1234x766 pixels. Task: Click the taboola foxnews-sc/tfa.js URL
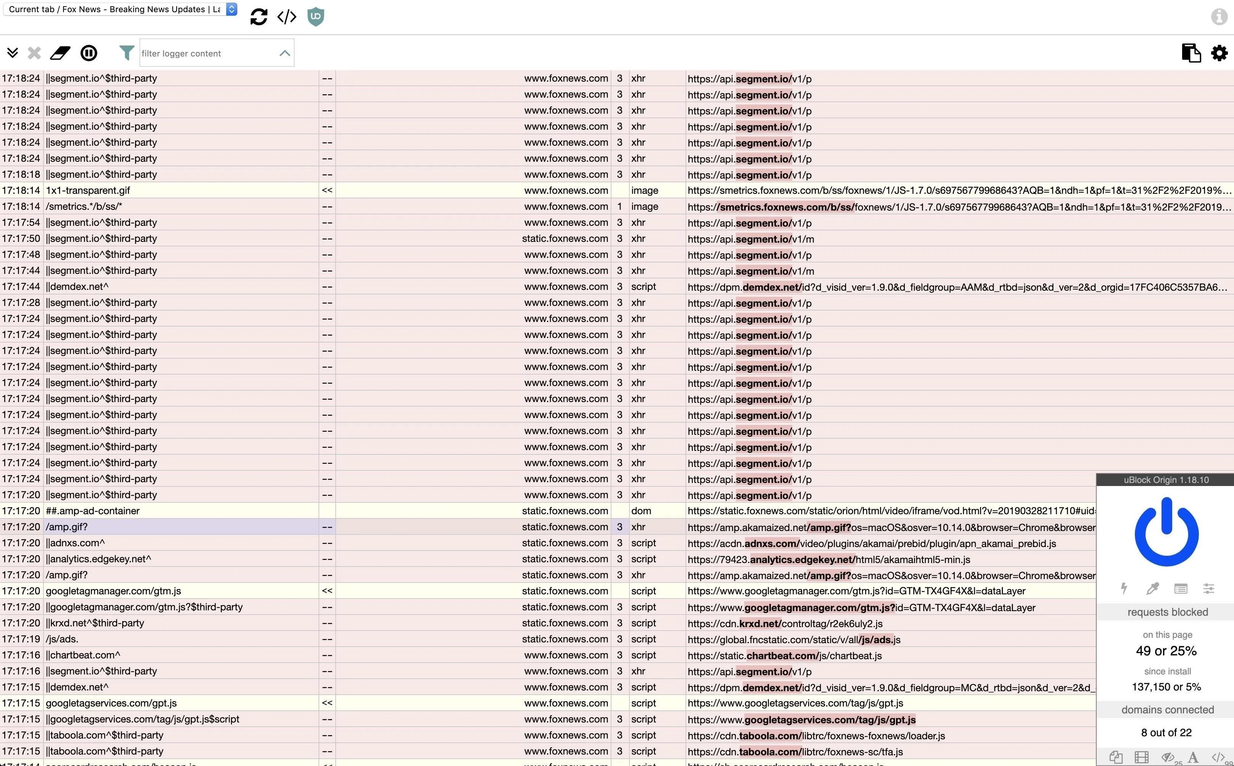pos(795,752)
